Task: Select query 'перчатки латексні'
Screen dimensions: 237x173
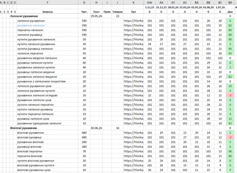Action: [30, 30]
